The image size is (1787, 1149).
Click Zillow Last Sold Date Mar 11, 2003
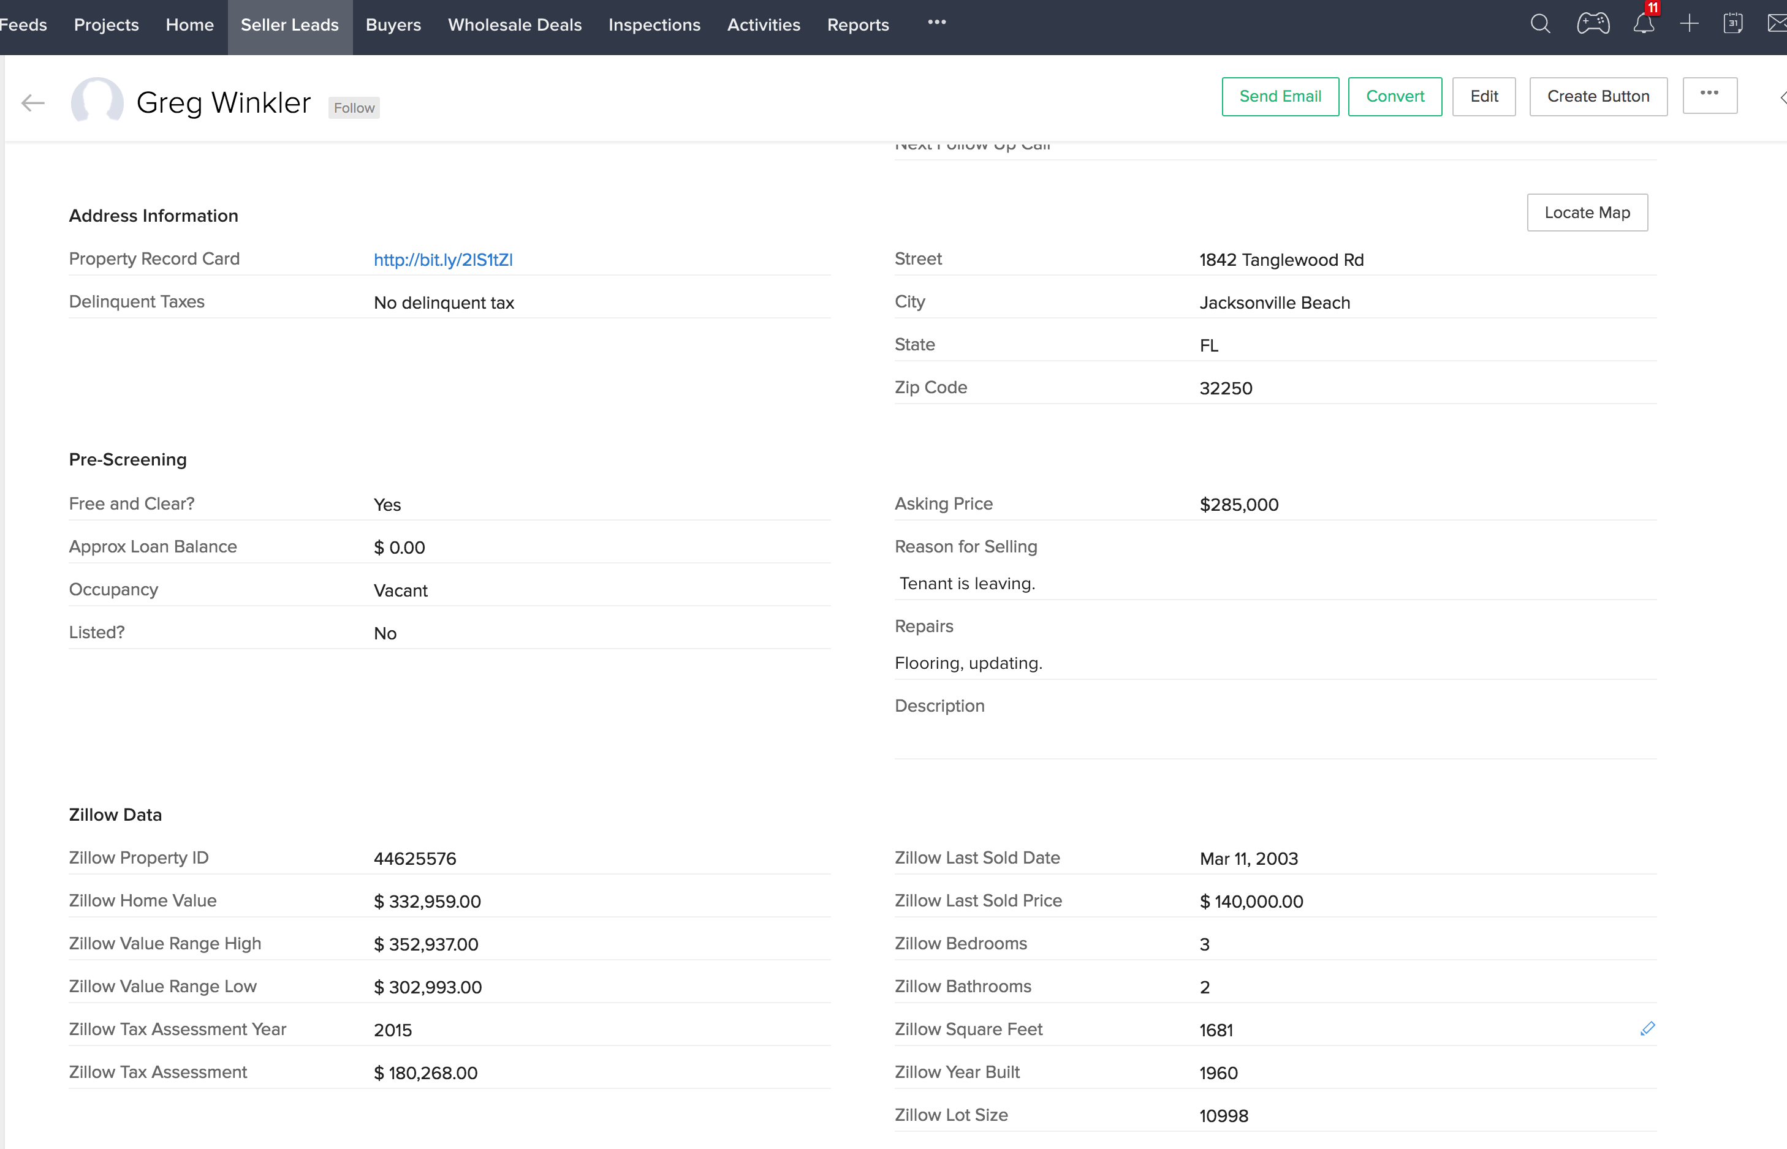[1248, 859]
